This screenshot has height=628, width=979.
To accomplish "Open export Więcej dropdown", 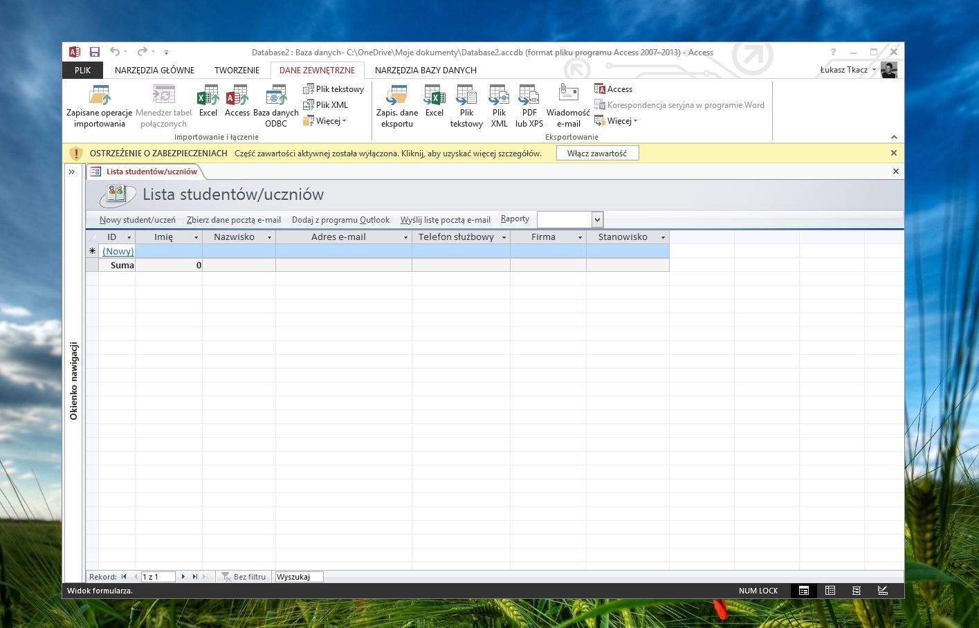I will coord(616,121).
